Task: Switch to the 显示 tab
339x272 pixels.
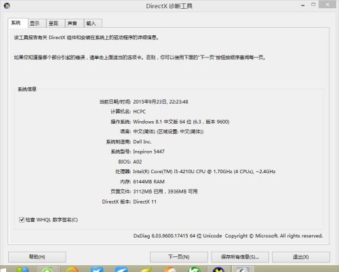Action: pyautogui.click(x=37, y=23)
